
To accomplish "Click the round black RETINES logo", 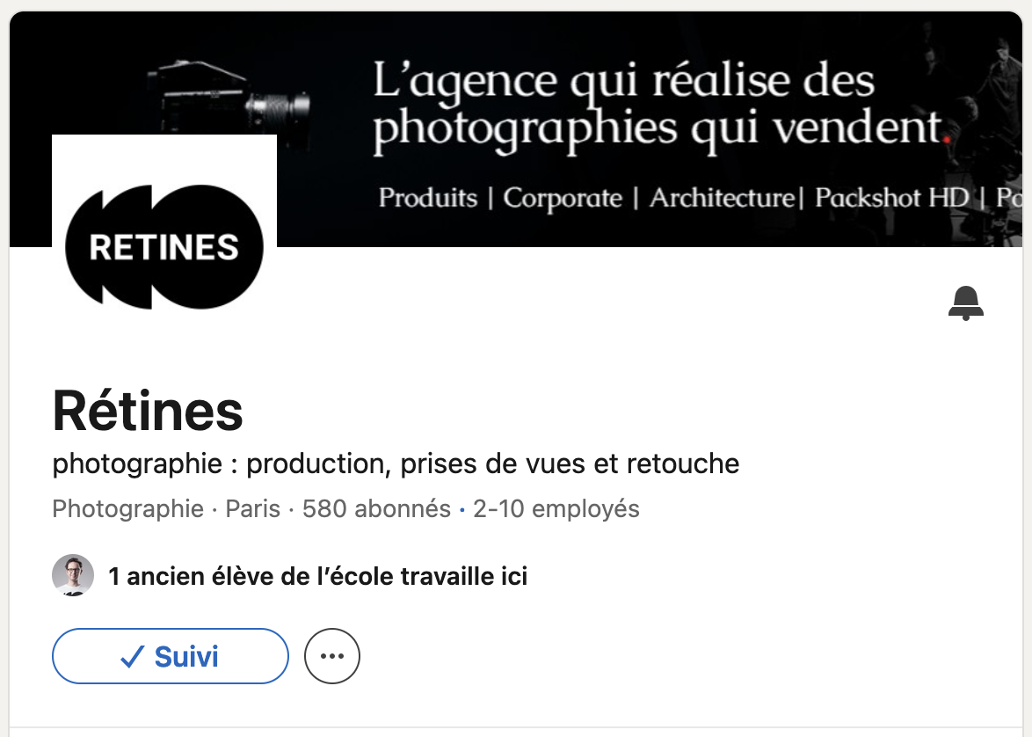I will coord(164,247).
